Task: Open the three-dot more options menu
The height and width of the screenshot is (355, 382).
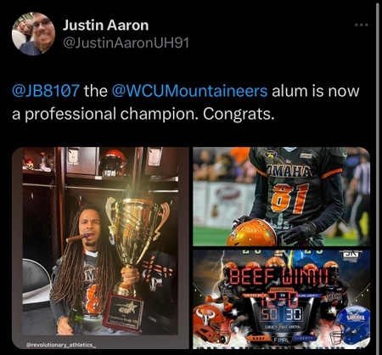Action: (362, 25)
